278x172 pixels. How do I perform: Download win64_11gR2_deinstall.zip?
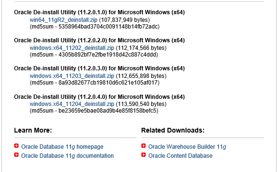64,20
